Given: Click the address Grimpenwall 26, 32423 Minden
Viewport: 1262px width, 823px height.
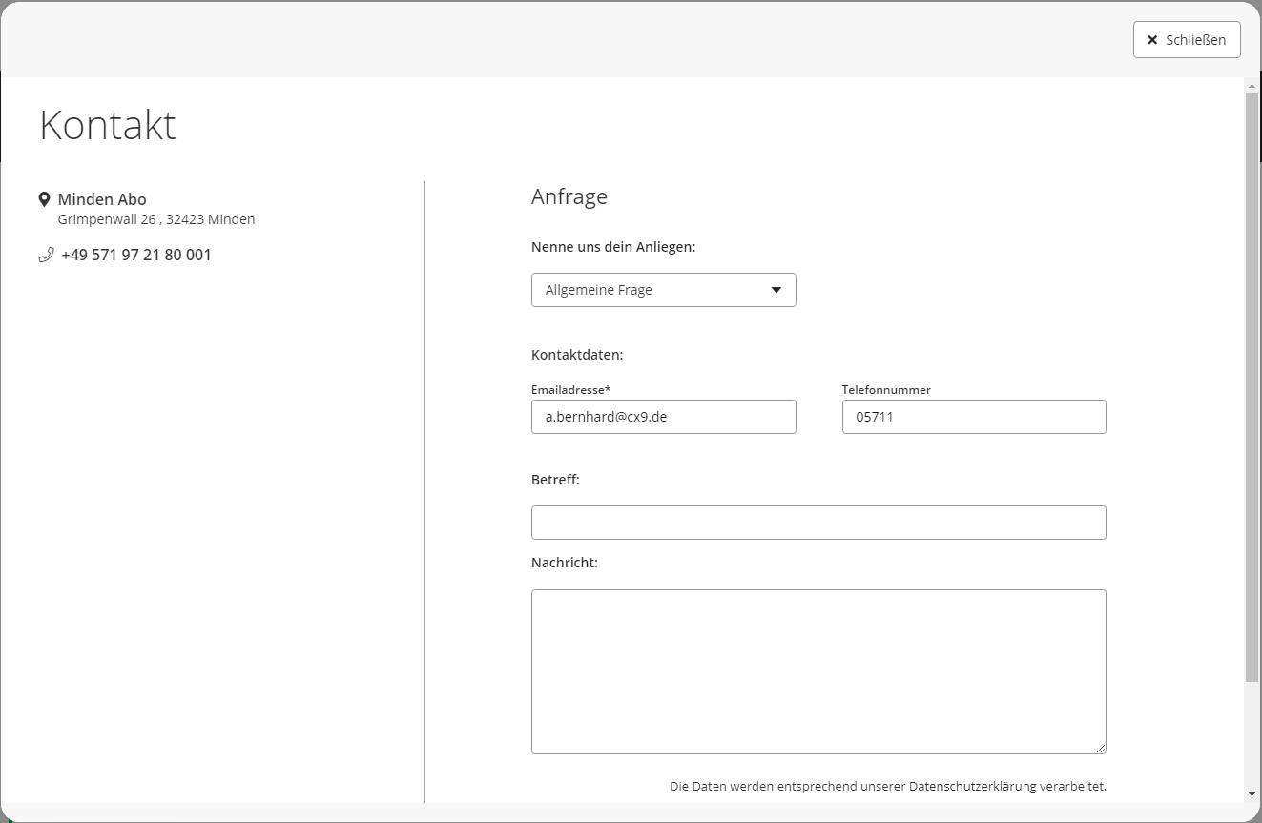Looking at the screenshot, I should 156,219.
